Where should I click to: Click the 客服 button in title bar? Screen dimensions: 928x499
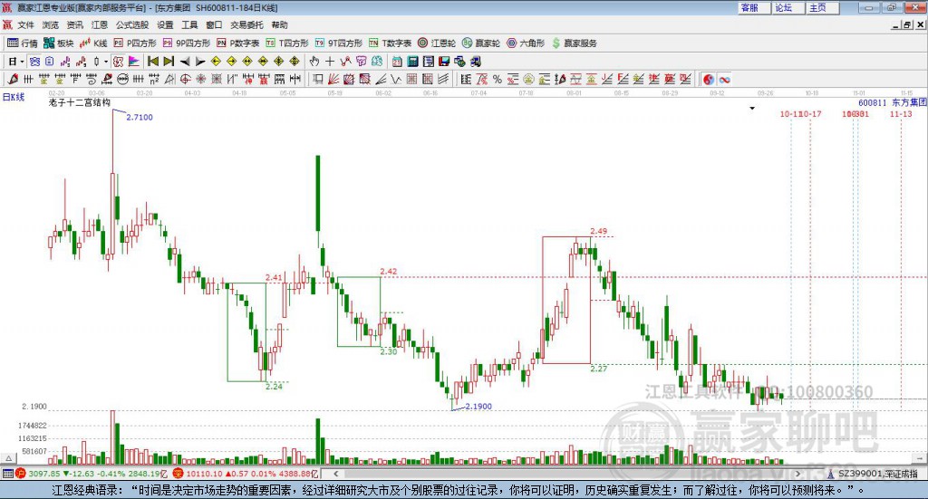(753, 7)
